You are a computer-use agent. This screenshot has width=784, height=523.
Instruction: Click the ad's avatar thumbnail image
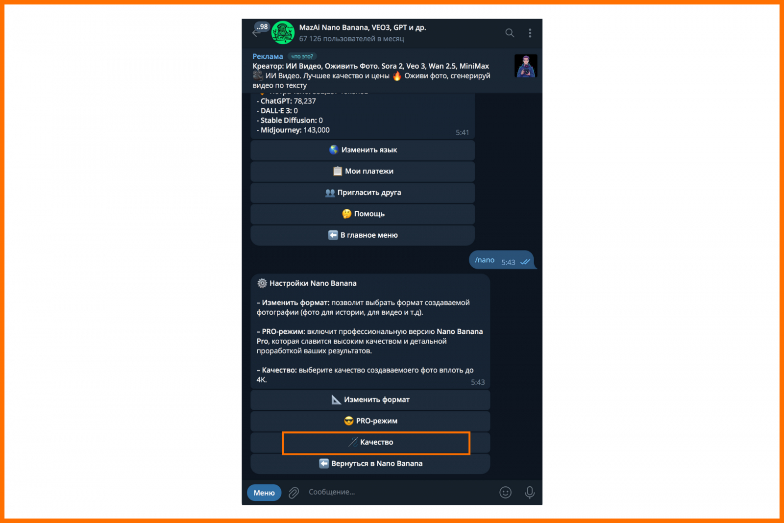tap(526, 66)
